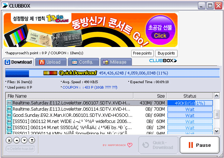Viewport: 224px width, 158px height.
Task: Click the File Name column header
Action: click(x=70, y=96)
